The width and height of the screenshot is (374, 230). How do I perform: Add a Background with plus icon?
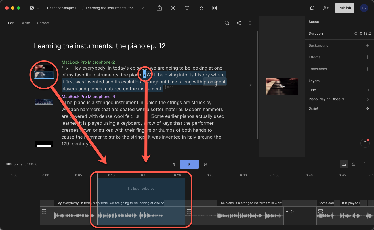click(x=367, y=45)
